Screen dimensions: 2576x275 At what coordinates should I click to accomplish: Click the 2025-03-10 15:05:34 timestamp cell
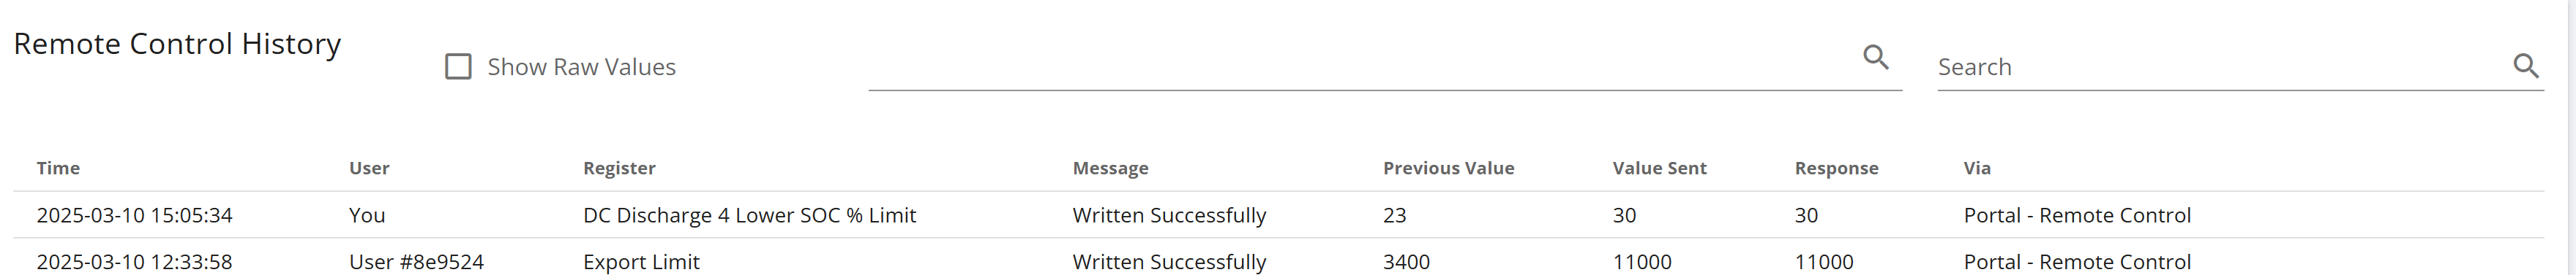click(134, 215)
